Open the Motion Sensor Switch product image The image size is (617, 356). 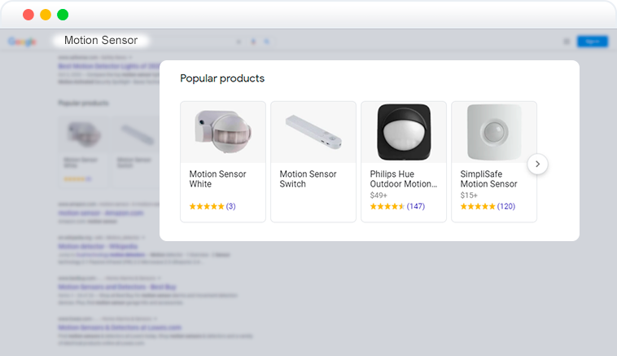point(313,132)
